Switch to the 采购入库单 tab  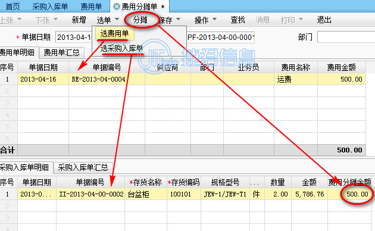pos(50,7)
